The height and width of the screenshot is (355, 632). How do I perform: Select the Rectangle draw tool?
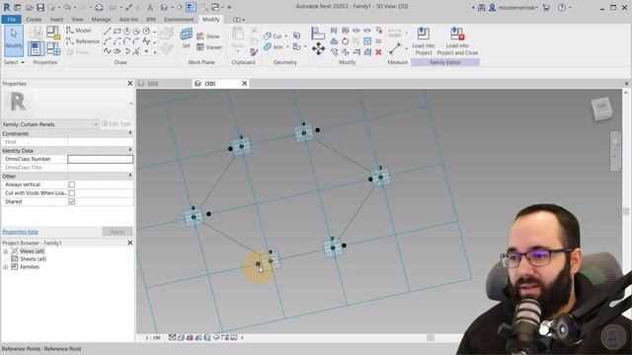click(x=117, y=31)
